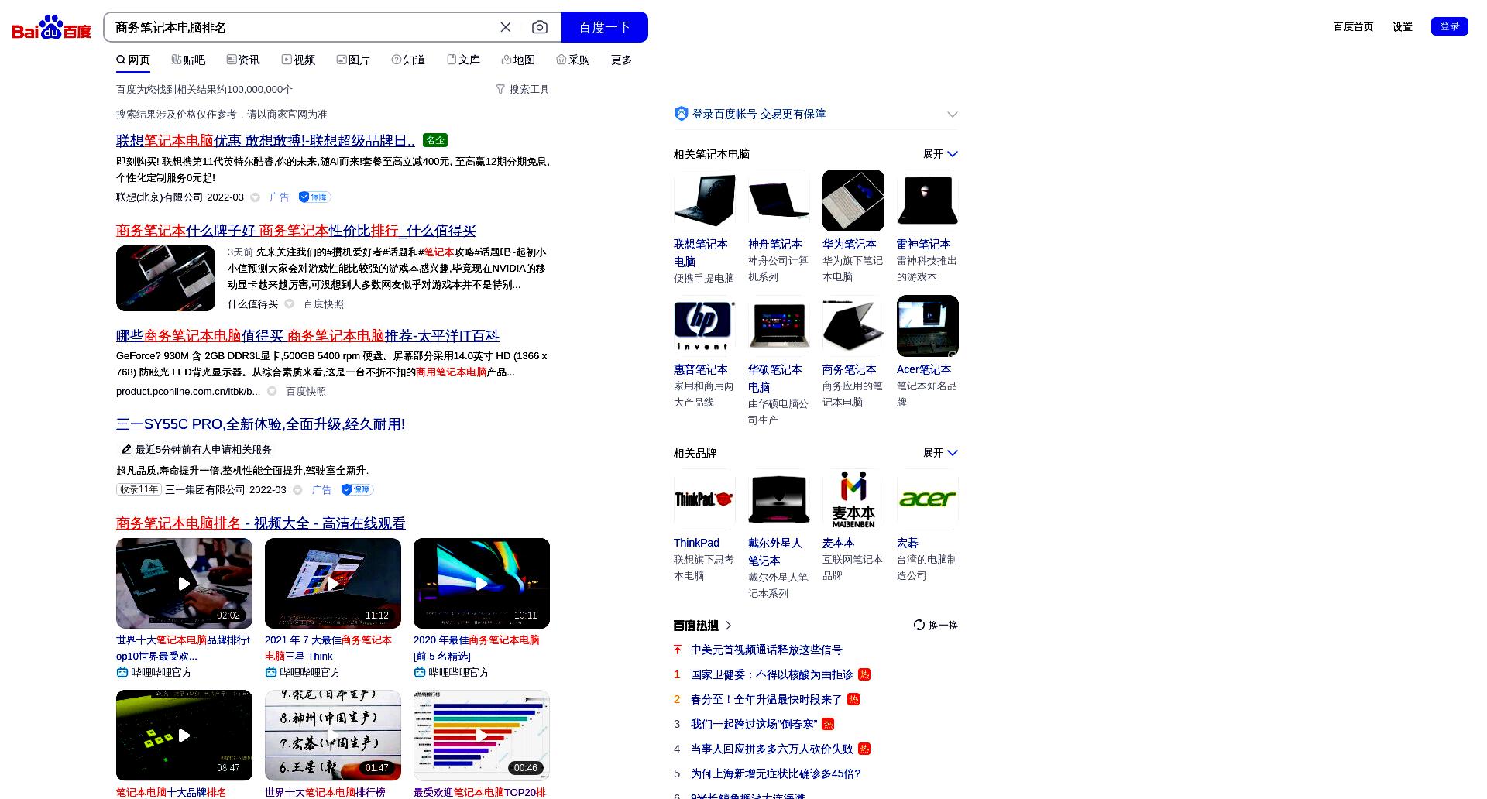Image resolution: width=1487 pixels, height=799 pixels.
Task: Click the 麦本本 brand logo
Action: [853, 499]
